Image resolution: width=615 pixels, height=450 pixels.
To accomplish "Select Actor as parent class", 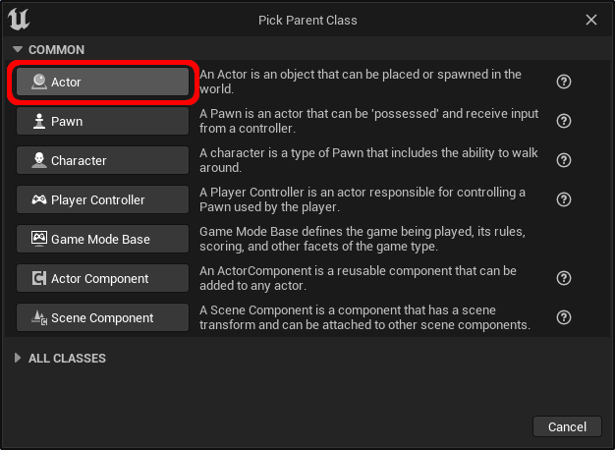I will click(x=103, y=82).
